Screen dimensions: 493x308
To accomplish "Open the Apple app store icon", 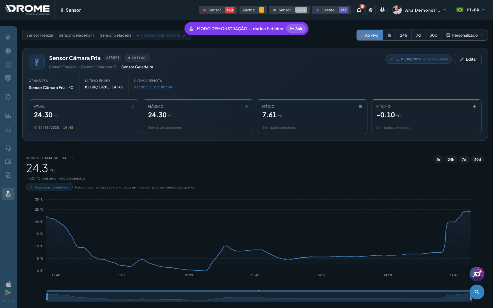I will coord(8,284).
